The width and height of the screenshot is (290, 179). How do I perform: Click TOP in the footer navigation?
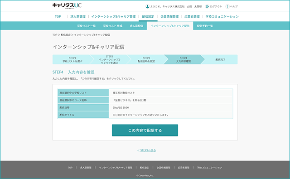[x=70, y=168]
